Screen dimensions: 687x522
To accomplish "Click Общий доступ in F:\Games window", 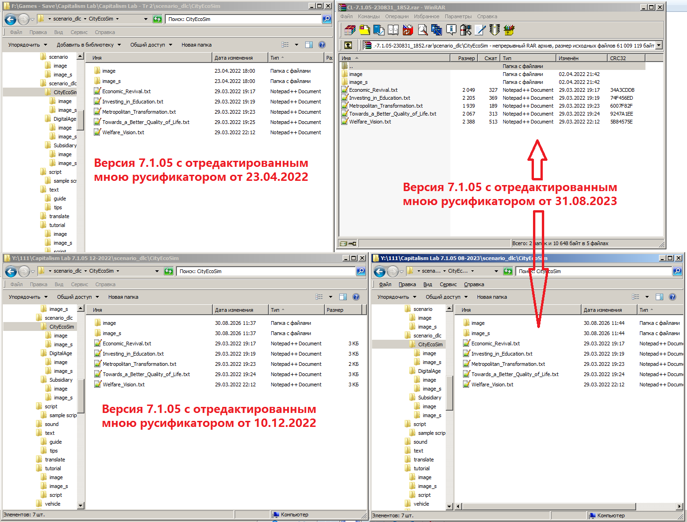I will tap(151, 45).
